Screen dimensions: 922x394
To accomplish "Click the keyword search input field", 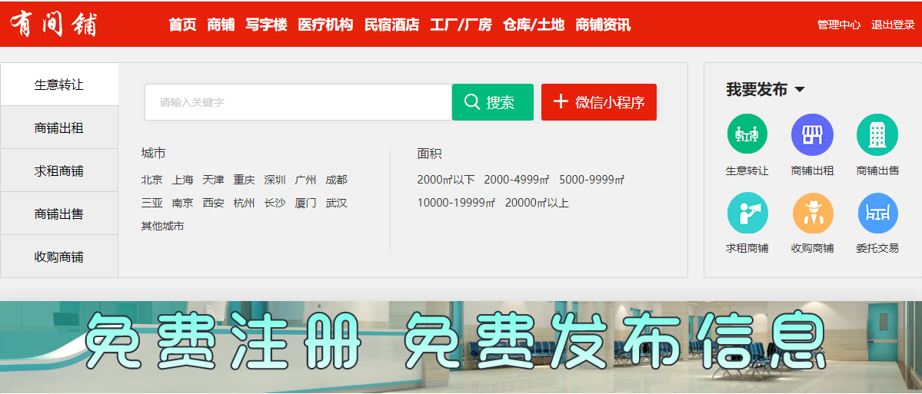I will point(298,102).
